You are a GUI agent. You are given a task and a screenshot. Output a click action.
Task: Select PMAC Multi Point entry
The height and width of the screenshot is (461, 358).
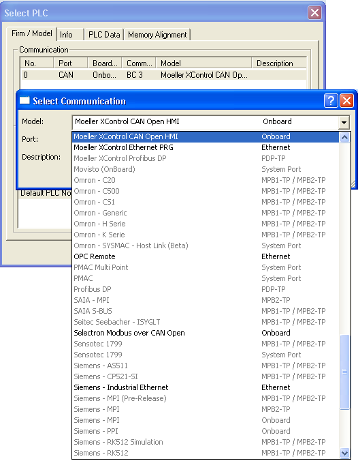pyautogui.click(x=206, y=267)
